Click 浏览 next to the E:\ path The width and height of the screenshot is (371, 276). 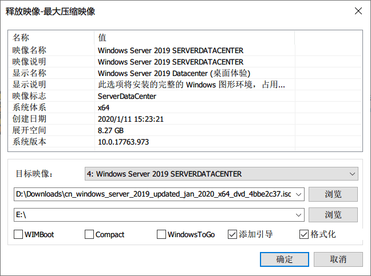pos(333,215)
